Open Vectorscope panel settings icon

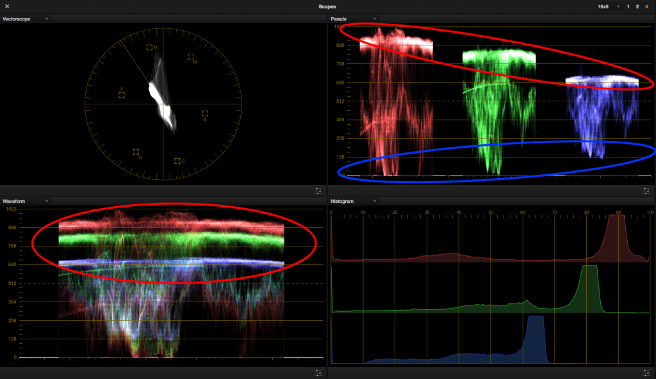point(318,191)
